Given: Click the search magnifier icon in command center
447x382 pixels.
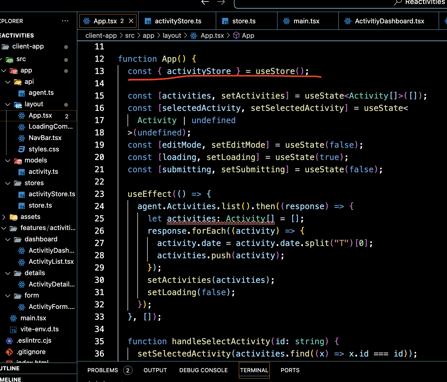Looking at the screenshot, I should (x=398, y=2).
